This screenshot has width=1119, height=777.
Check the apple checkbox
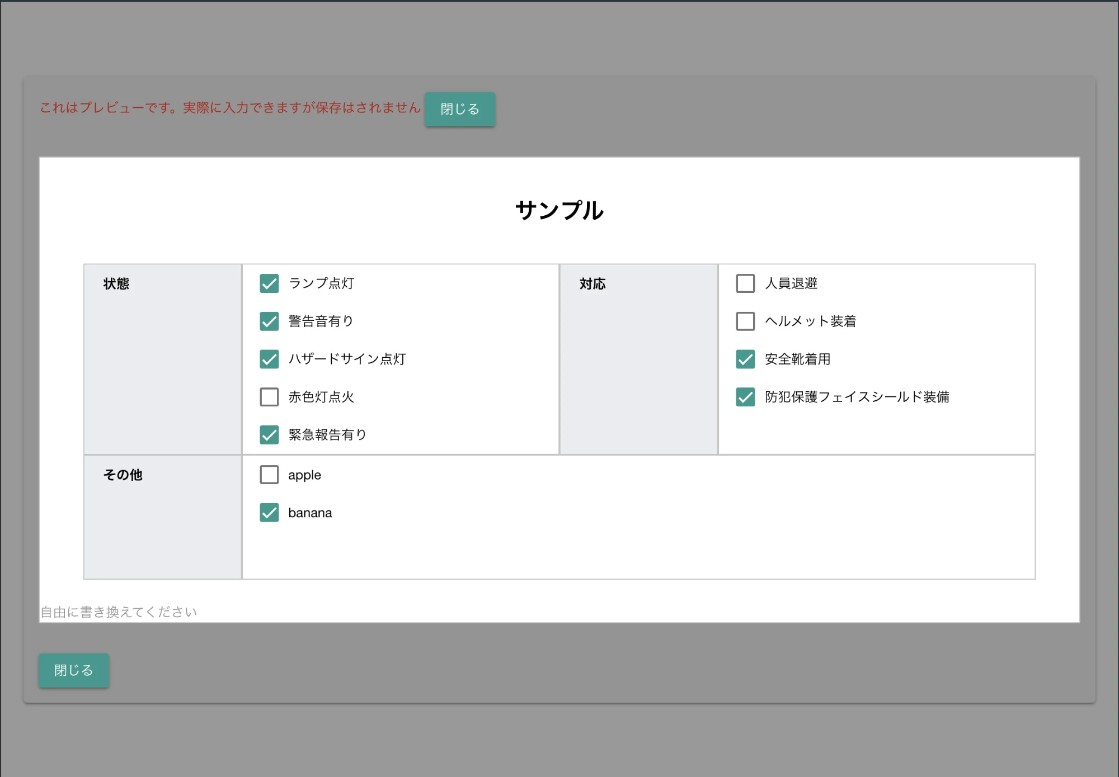click(269, 475)
